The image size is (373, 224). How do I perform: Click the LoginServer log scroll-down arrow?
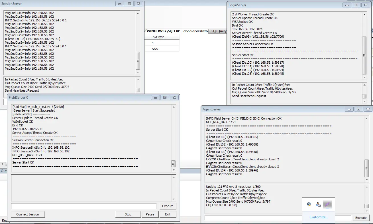point(364,77)
